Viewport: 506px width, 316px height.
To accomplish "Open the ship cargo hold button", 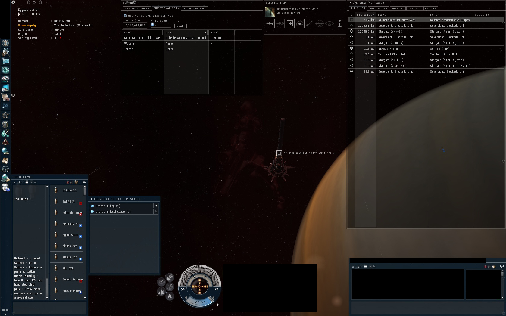I will pos(170,277).
